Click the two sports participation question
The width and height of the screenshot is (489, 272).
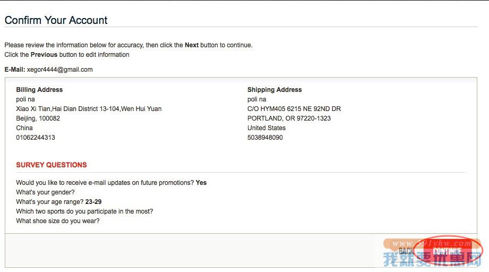click(84, 211)
